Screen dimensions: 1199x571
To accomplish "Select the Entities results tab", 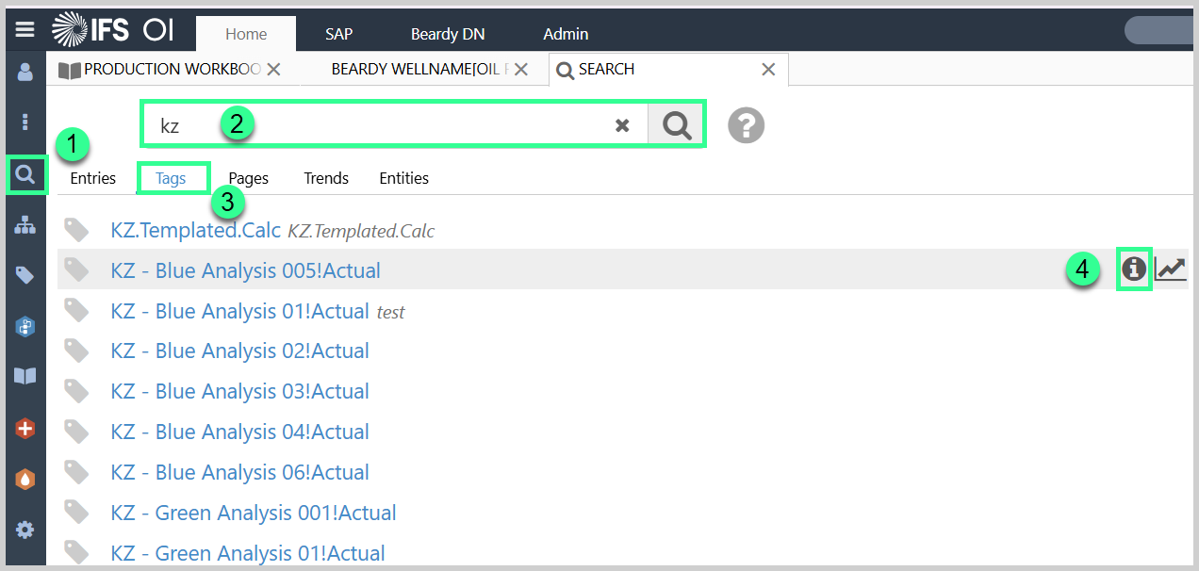I will coord(403,178).
